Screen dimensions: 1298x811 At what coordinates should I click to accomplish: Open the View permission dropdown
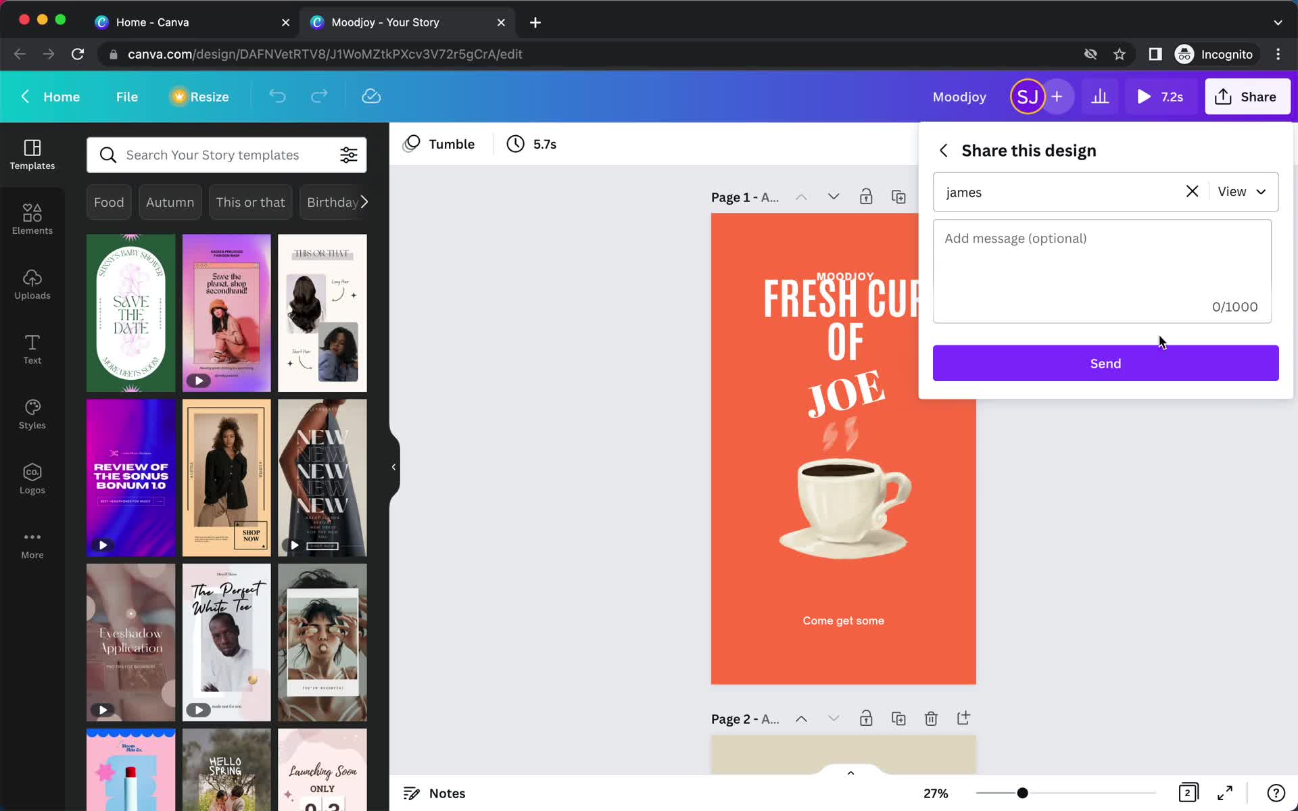coord(1242,192)
